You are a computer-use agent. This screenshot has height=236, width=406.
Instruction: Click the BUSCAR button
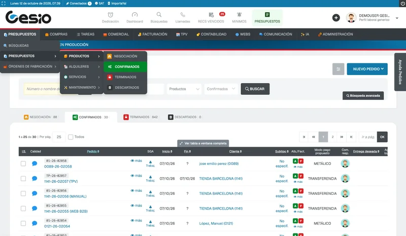pos(255,89)
